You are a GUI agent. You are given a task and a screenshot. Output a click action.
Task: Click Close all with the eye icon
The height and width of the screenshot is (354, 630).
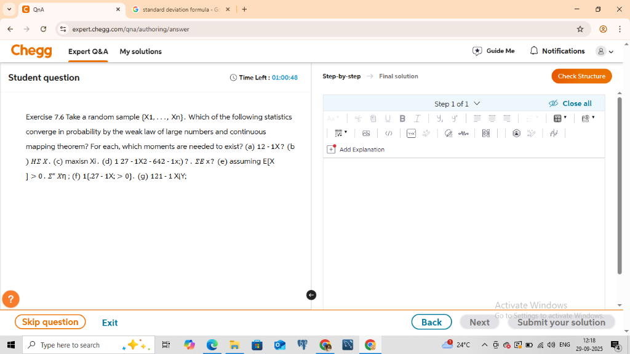click(x=570, y=103)
